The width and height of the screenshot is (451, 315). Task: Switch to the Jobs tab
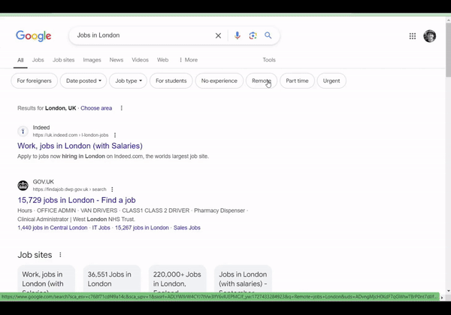38,60
